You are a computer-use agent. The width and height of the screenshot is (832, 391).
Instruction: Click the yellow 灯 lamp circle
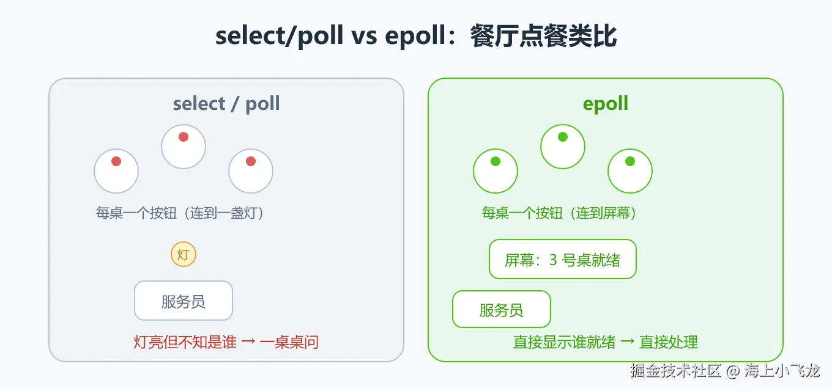(x=184, y=255)
